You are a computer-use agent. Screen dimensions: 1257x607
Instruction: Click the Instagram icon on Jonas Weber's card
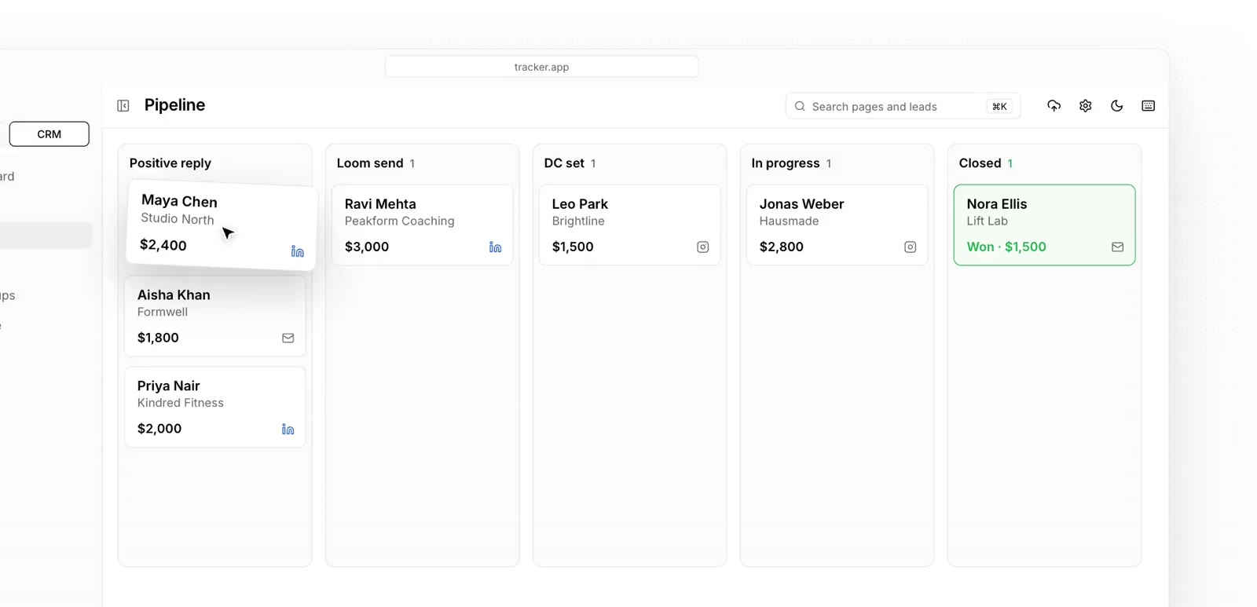tap(911, 247)
